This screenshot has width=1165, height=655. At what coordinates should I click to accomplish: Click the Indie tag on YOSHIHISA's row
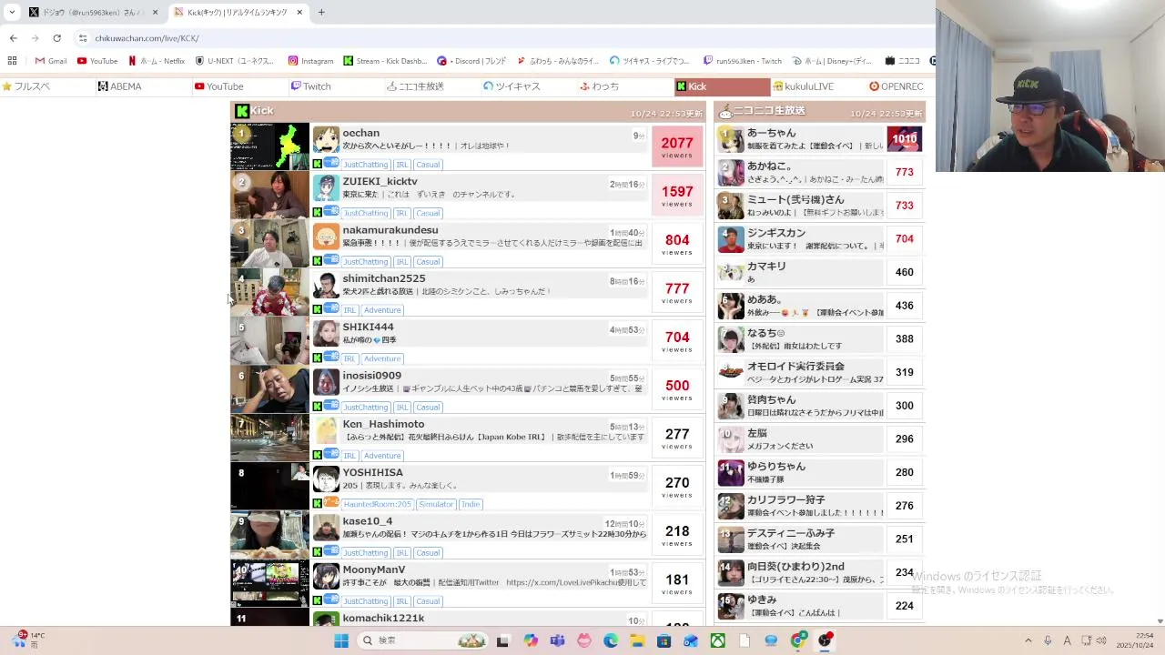click(x=470, y=504)
